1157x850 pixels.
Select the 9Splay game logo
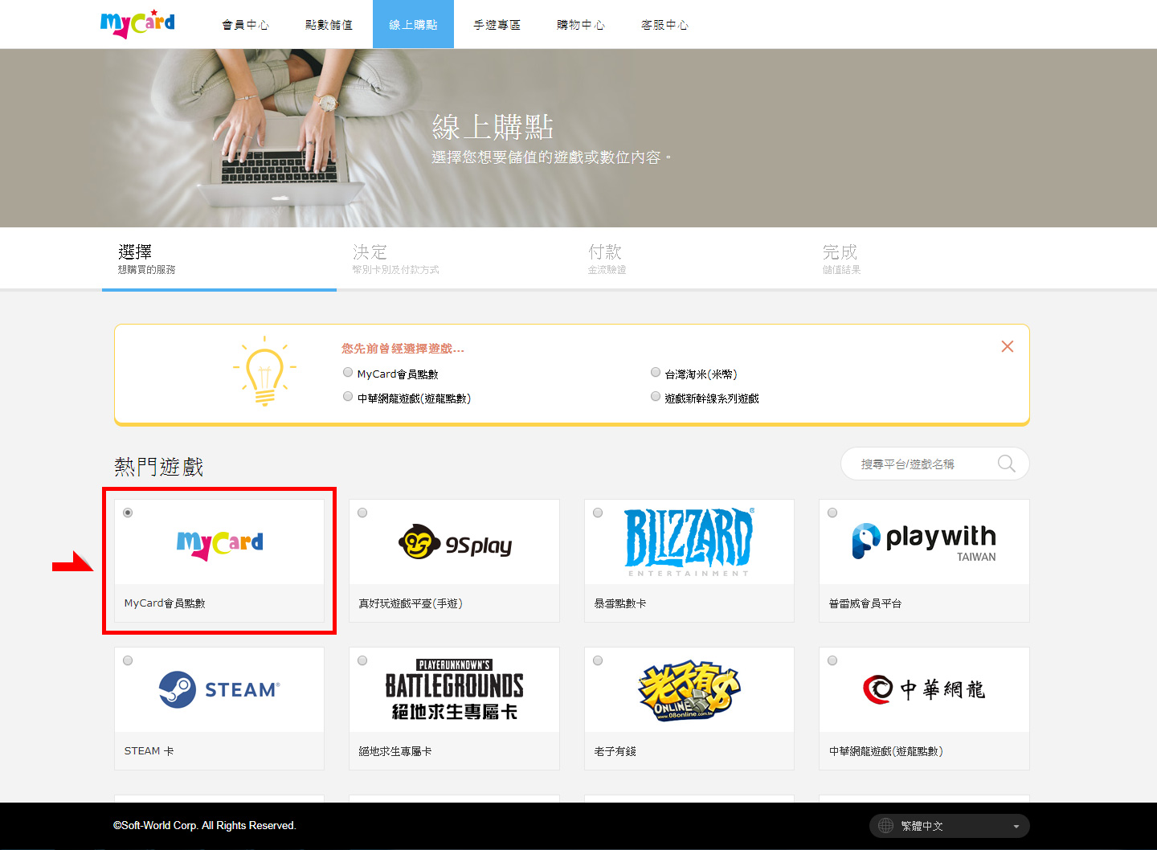[x=455, y=544]
